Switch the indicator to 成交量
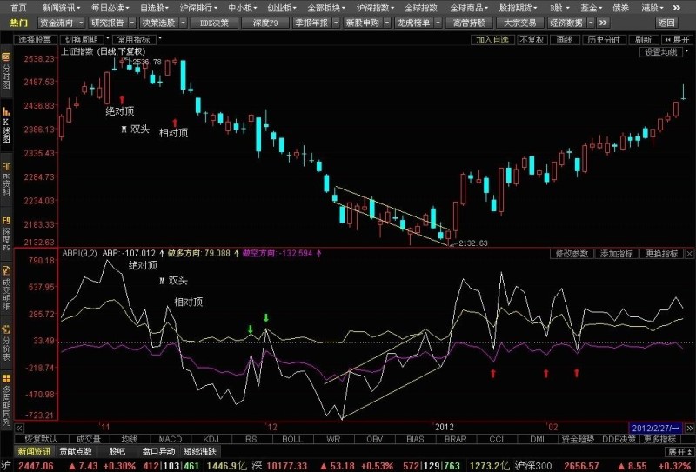The width and height of the screenshot is (696, 472). pyautogui.click(x=89, y=439)
